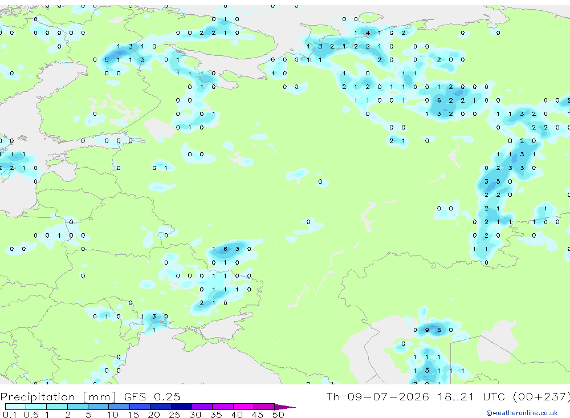
Task: Click the '15' legend scale label
Action: pyautogui.click(x=133, y=415)
